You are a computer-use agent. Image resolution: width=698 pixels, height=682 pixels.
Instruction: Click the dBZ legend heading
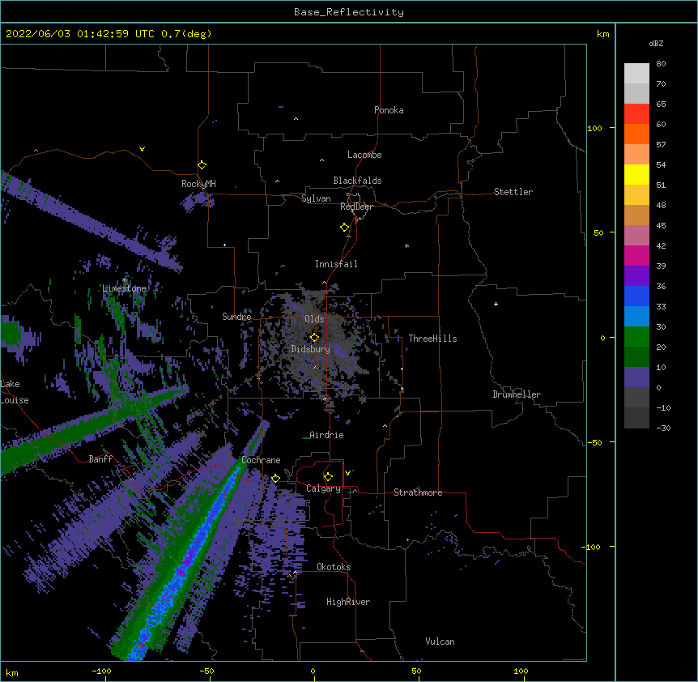point(656,44)
